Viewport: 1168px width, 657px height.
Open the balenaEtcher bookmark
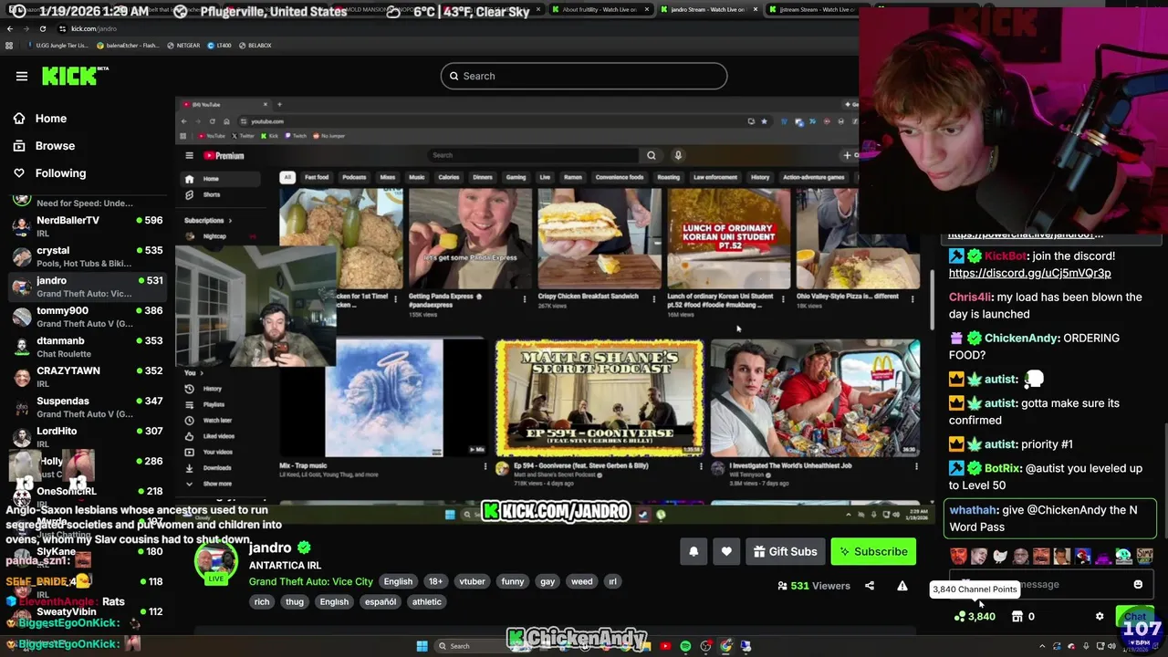coord(130,45)
